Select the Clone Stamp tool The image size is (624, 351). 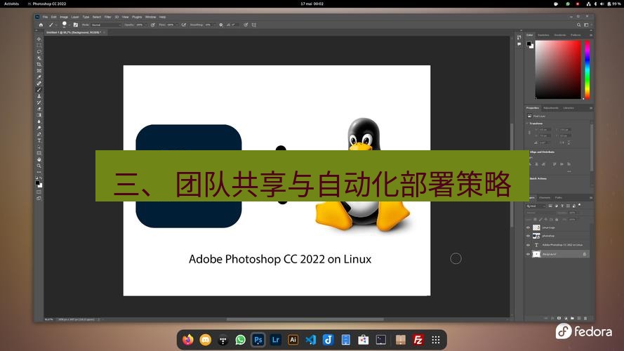click(39, 96)
